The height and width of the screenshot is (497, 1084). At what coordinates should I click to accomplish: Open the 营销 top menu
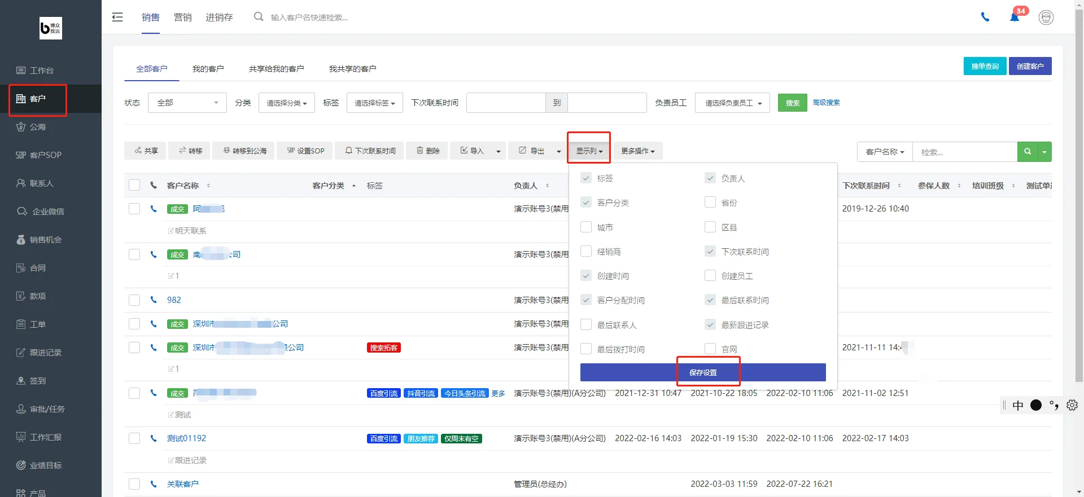pyautogui.click(x=182, y=17)
